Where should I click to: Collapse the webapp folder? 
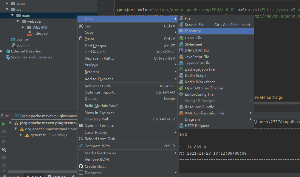coord(18,21)
